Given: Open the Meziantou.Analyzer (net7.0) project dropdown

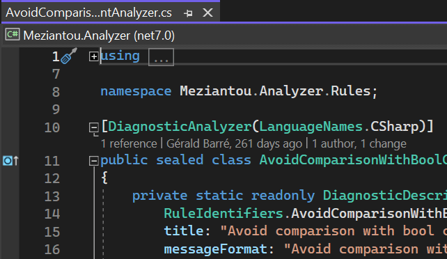Looking at the screenshot, I should point(99,36).
